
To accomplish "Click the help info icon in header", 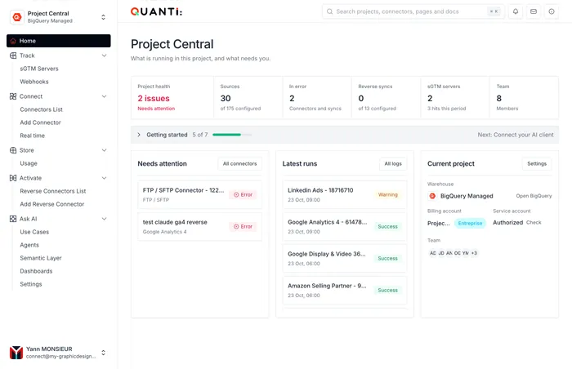I will (x=552, y=11).
